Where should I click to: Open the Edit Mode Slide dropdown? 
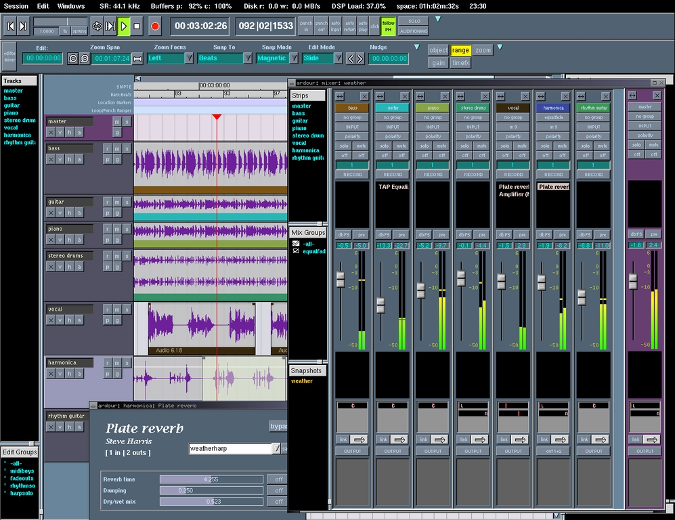(338, 59)
